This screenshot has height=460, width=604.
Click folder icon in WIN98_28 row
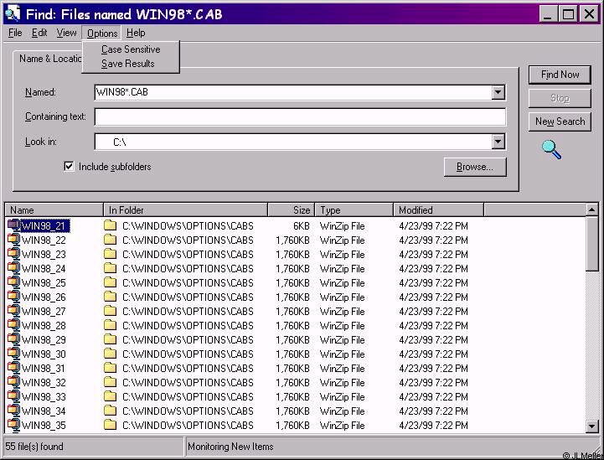[111, 325]
